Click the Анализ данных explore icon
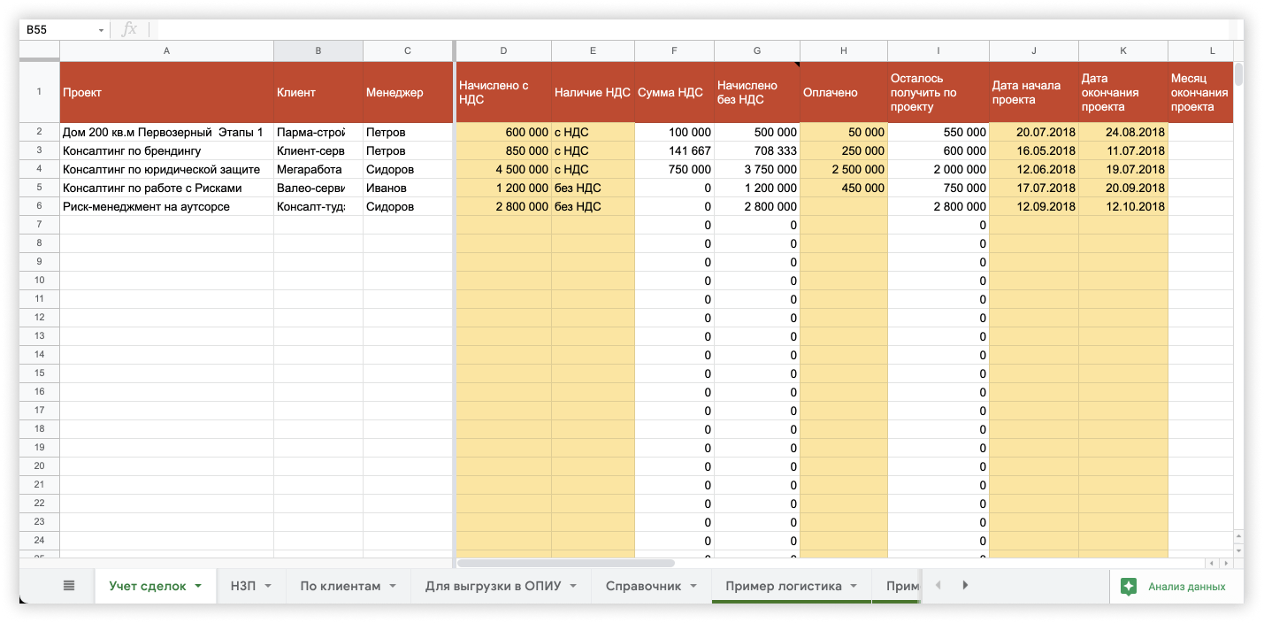 pos(1129,586)
